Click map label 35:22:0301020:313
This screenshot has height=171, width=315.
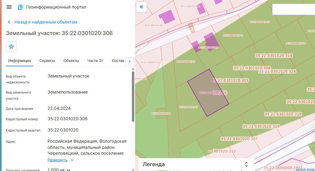(x=186, y=61)
